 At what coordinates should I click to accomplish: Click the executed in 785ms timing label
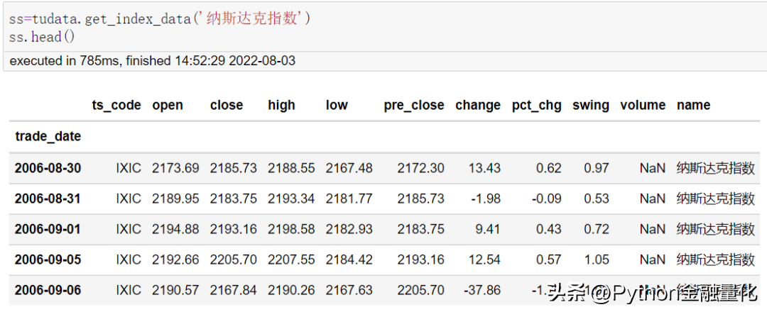(152, 61)
